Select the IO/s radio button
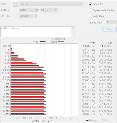This screenshot has width=117, height=123. point(101,121)
